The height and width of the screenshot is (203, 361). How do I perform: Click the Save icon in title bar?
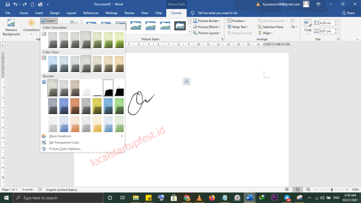8,4
